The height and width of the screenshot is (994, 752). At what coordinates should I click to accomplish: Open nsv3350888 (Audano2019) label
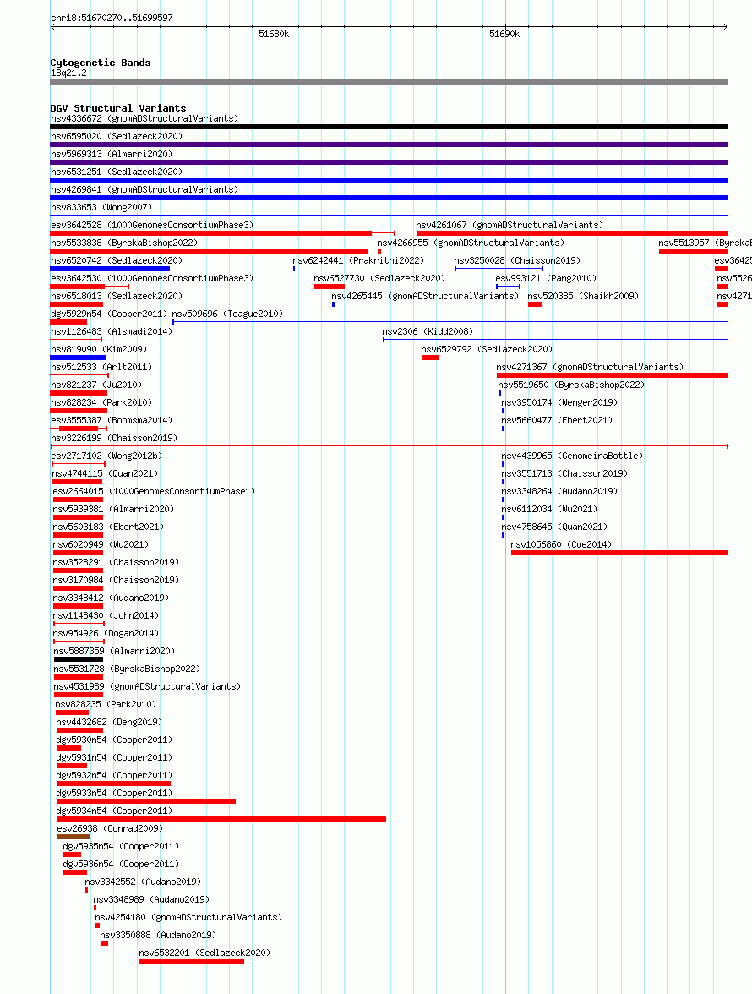[x=158, y=935]
